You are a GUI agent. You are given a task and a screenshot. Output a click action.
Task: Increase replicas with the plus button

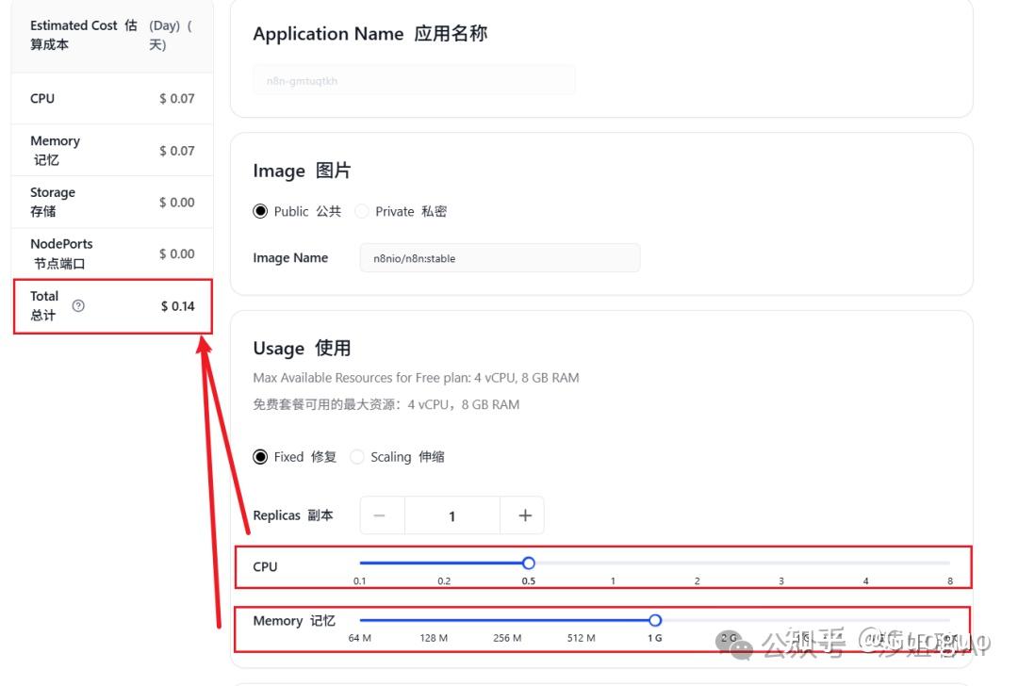[x=524, y=515]
